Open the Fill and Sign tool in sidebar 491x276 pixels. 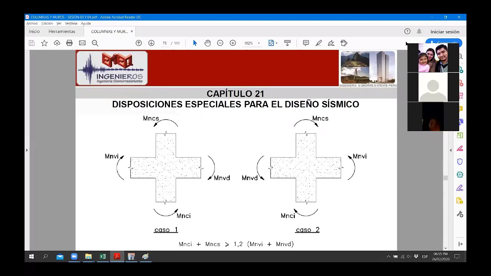tap(460, 188)
